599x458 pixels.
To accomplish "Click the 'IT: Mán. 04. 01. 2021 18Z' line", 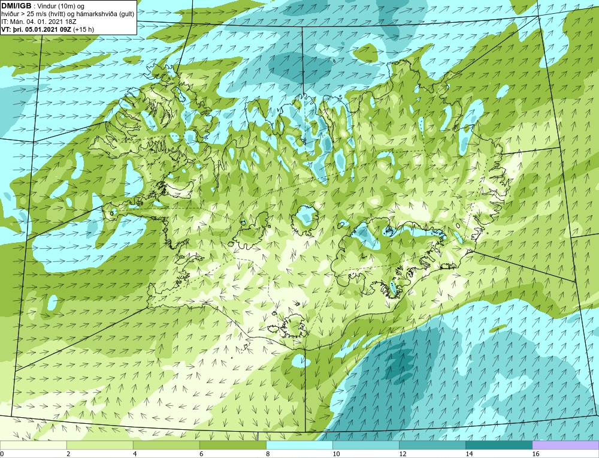I will point(38,22).
